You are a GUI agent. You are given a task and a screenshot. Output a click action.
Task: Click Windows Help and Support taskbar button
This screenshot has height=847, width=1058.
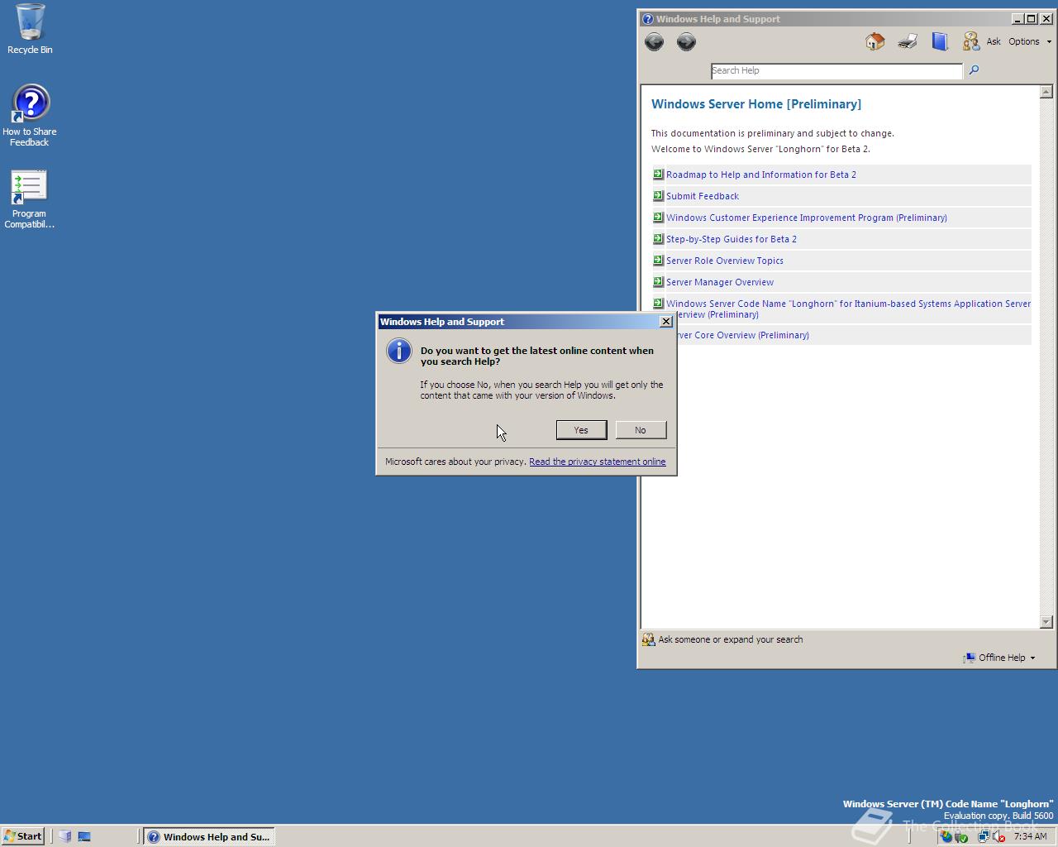click(209, 836)
